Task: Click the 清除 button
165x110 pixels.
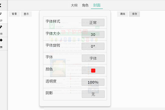Action: click(x=123, y=14)
